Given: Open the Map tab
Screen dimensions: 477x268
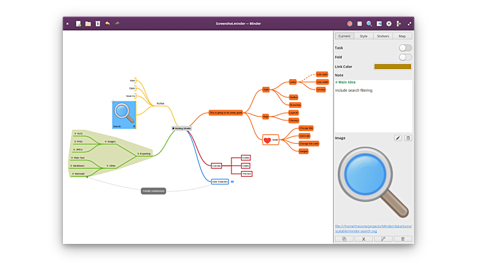Looking at the screenshot, I should click(x=402, y=36).
